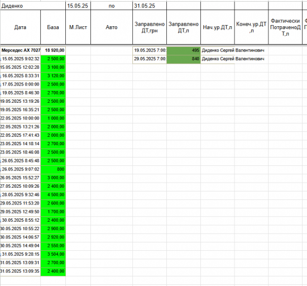Image resolution: width=307 pixels, height=286 pixels.
Task: Click the green cell 800
Action: coord(53,169)
